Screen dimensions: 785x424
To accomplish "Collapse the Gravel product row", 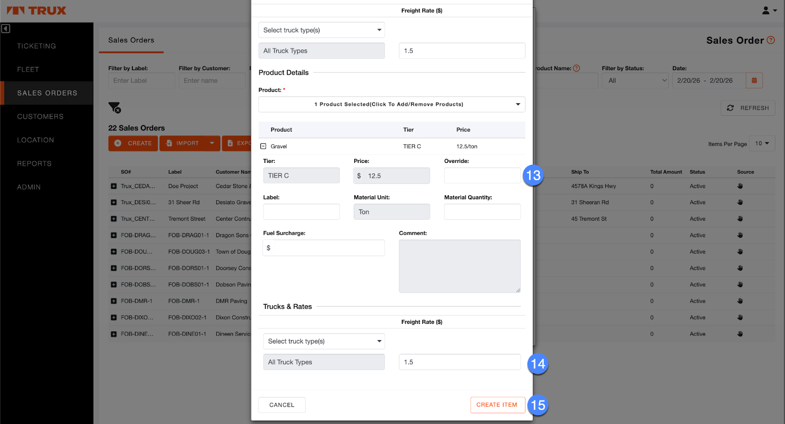I will point(263,146).
